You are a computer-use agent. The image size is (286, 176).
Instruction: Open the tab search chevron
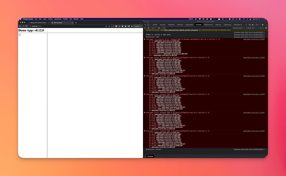pos(141,23)
